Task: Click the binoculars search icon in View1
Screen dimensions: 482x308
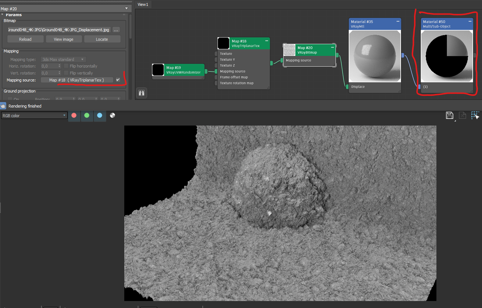Action: [142, 93]
